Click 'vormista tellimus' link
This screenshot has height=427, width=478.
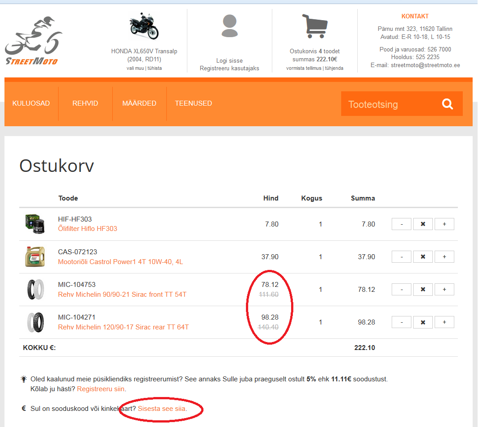point(304,68)
